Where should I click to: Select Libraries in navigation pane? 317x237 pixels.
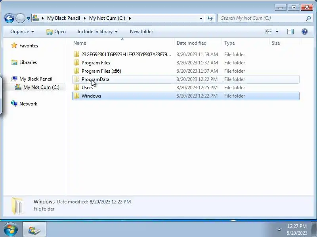(28, 62)
